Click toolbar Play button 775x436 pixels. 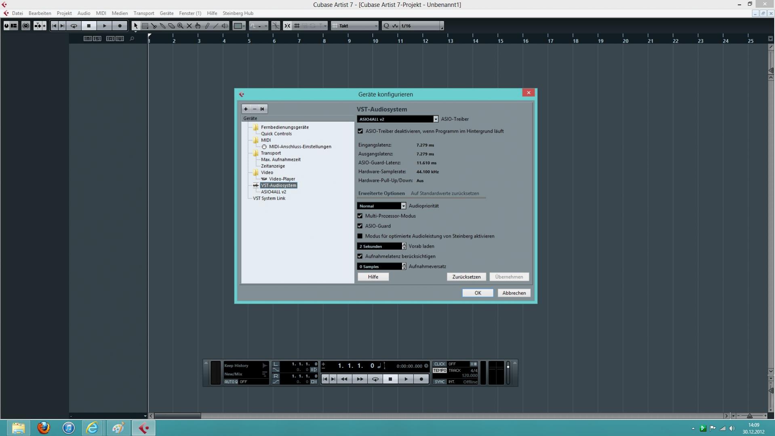pyautogui.click(x=104, y=26)
